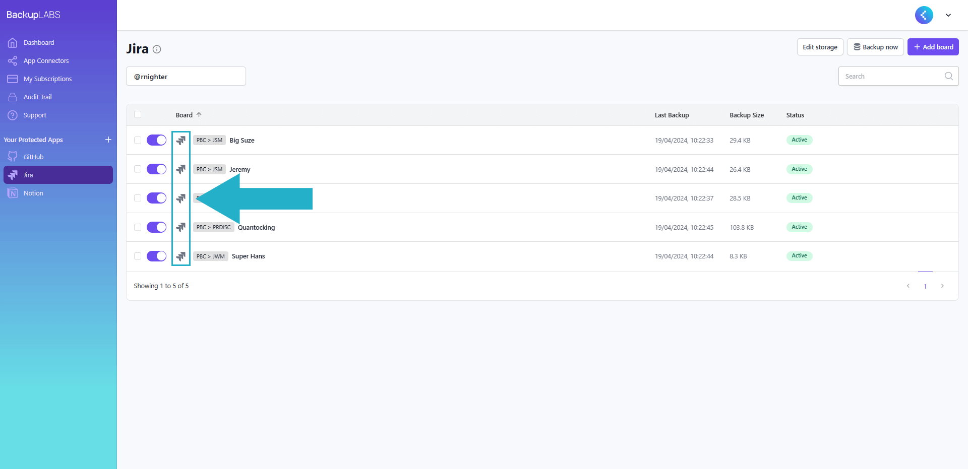Click the Status column header
Viewport: 968px width, 469px height.
pos(795,115)
